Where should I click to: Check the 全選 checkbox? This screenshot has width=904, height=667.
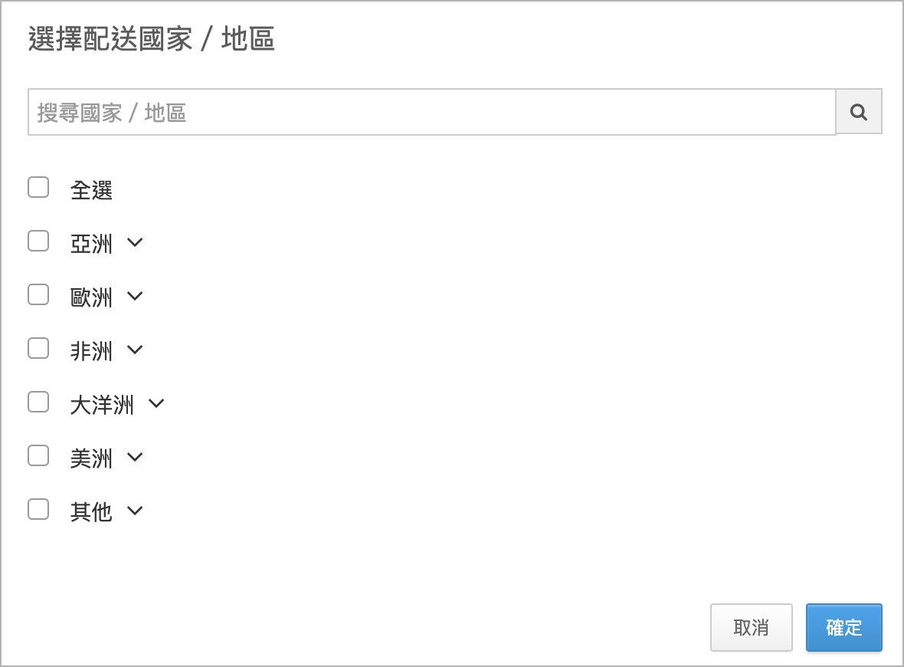click(38, 188)
